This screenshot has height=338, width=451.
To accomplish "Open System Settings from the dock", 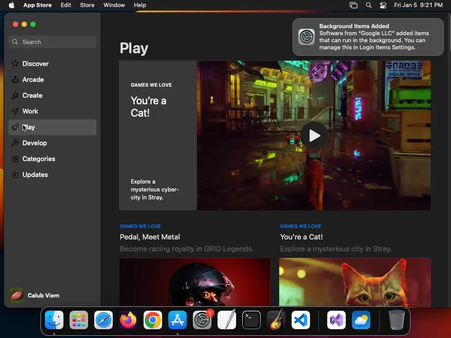I will click(202, 320).
